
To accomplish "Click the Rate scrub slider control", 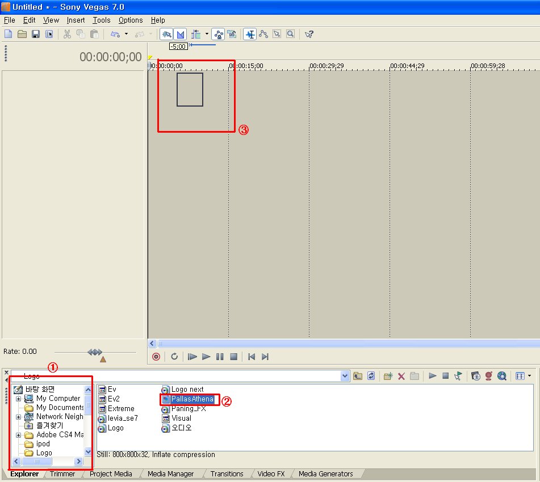I will coord(95,352).
